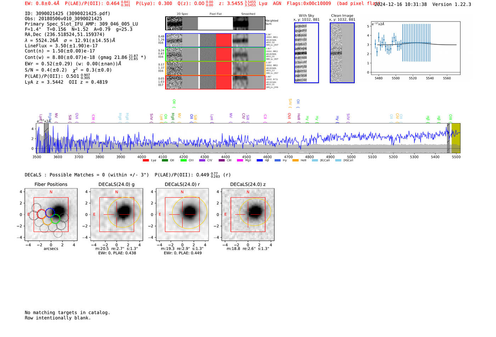Open the DECaLS g-band image
496x337 pixels.
[117, 215]
